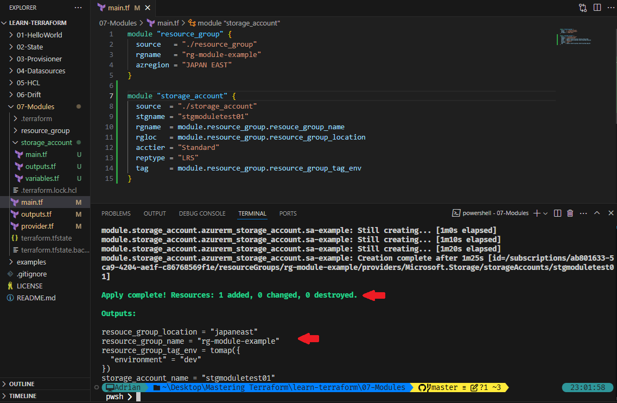Click the .terraform.lock.hcl file icon
The width and height of the screenshot is (617, 403).
click(x=15, y=190)
